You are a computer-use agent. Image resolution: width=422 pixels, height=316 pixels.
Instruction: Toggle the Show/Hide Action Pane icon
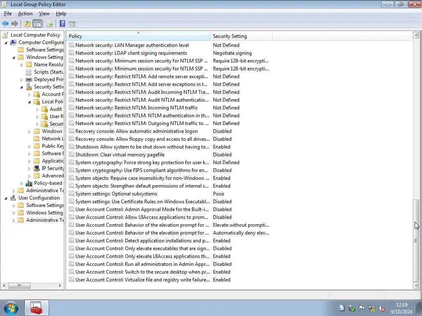pyautogui.click(x=72, y=23)
